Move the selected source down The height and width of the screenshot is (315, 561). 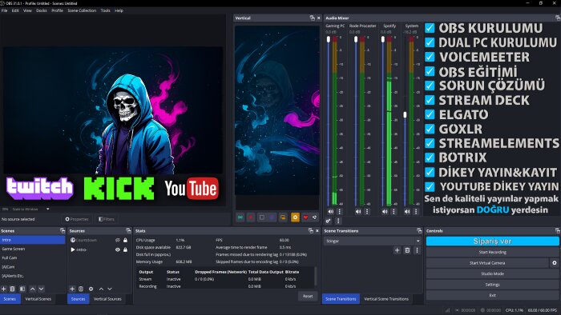110,289
